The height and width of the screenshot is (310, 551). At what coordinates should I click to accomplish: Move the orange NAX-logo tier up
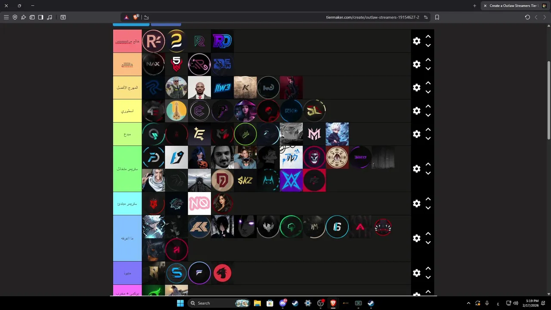428,60
